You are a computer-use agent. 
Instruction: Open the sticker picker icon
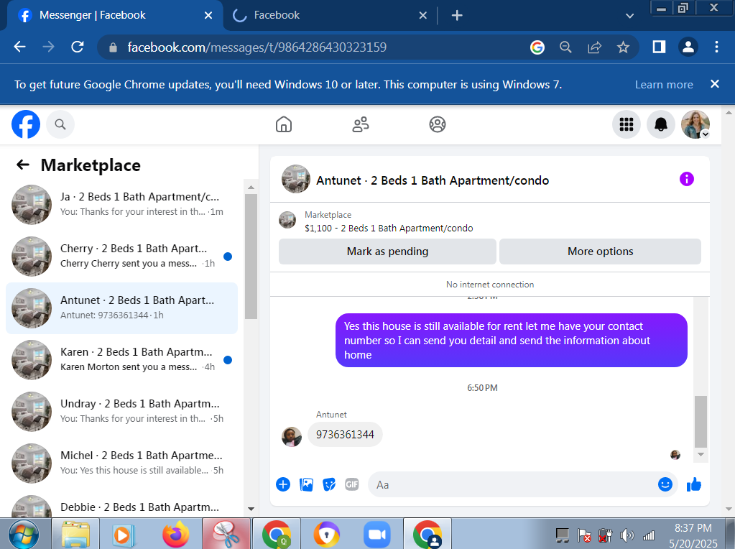pyautogui.click(x=329, y=484)
